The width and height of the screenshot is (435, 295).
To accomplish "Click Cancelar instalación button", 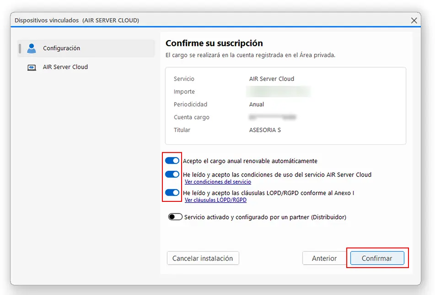I will coord(203,258).
